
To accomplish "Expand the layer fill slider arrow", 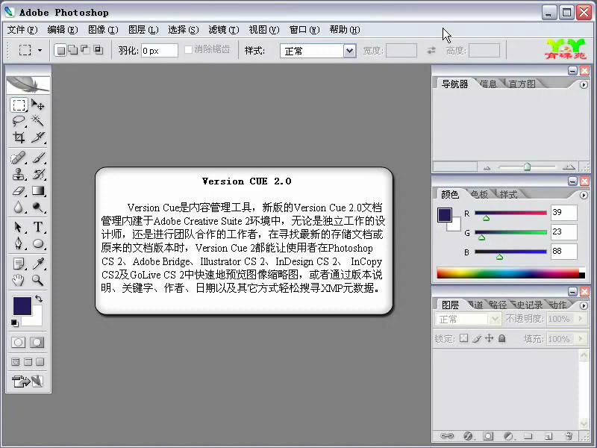I will 581,338.
